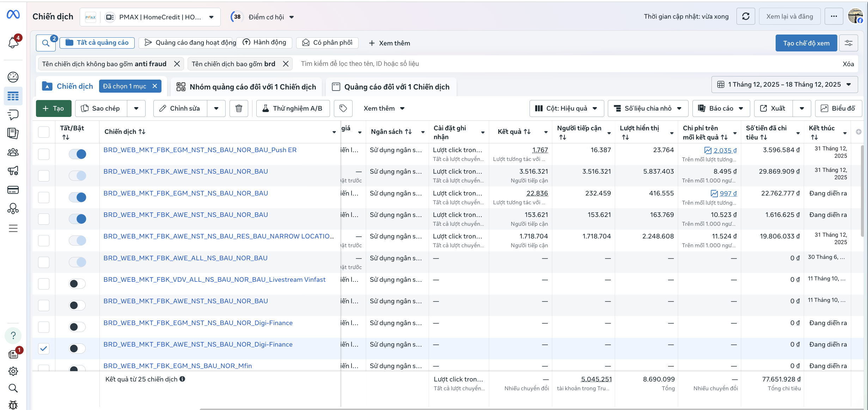Click the tag label icon button

tap(343, 108)
